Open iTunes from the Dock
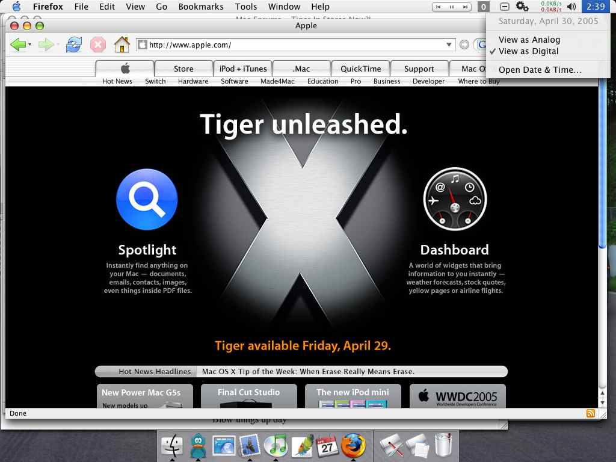The height and width of the screenshot is (462, 616). point(276,446)
